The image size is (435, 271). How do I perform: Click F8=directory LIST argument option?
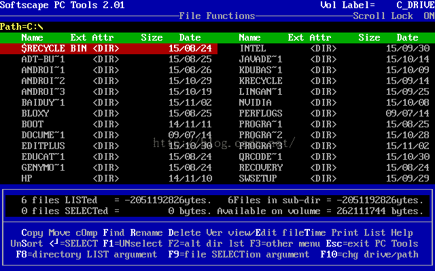[x=86, y=255]
